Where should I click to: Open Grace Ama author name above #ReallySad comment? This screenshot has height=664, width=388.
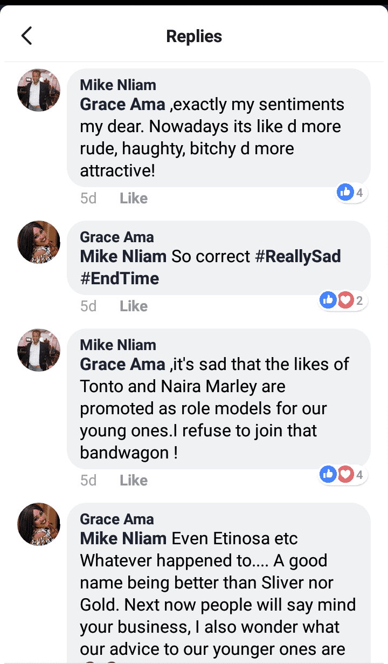[x=117, y=237]
